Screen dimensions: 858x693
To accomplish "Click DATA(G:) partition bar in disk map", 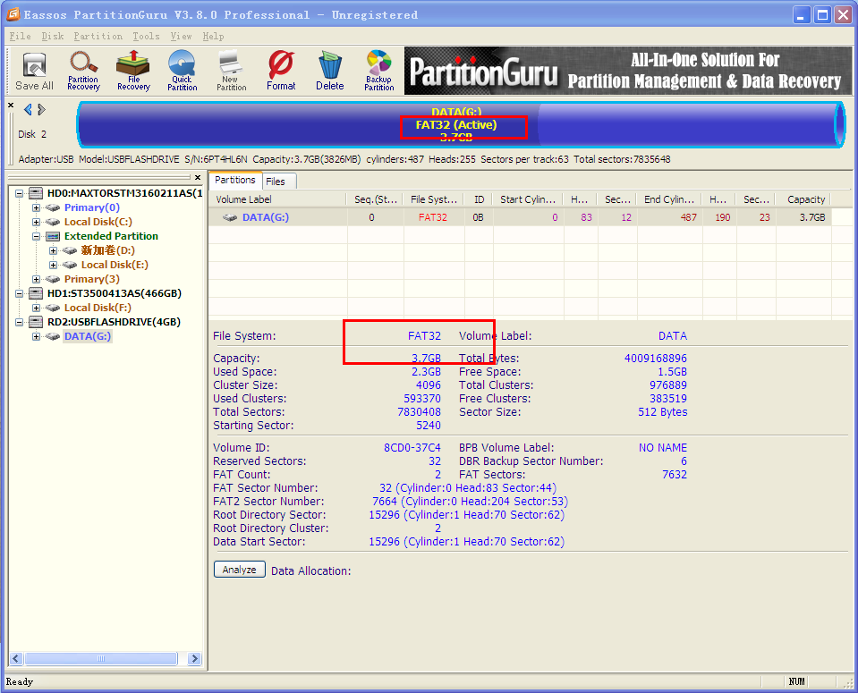I will point(461,124).
